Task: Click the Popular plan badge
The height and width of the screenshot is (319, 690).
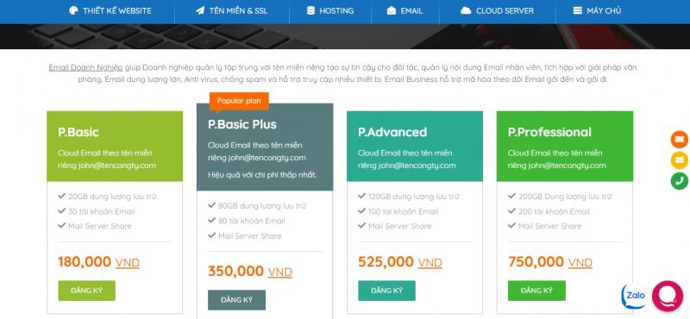Action: tap(239, 101)
